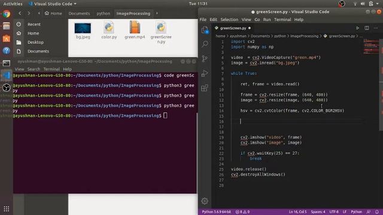The height and width of the screenshot is (215, 383).
Task: Open Go menu in VS Code
Action: (257, 20)
